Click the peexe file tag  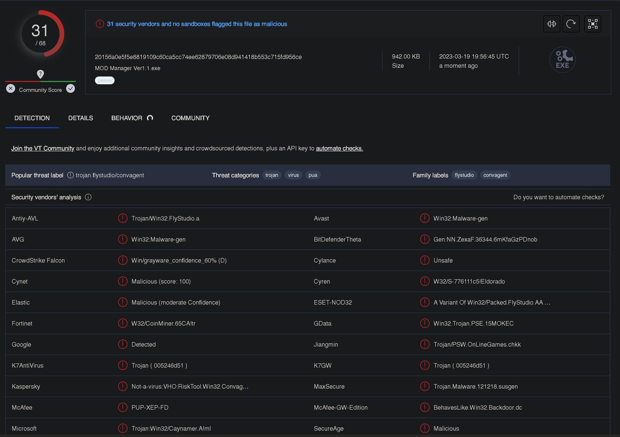coord(104,81)
